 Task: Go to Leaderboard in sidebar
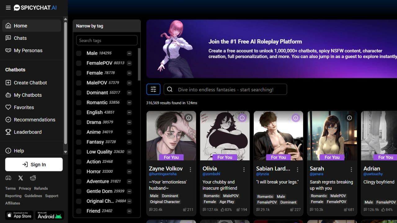tap(27, 132)
